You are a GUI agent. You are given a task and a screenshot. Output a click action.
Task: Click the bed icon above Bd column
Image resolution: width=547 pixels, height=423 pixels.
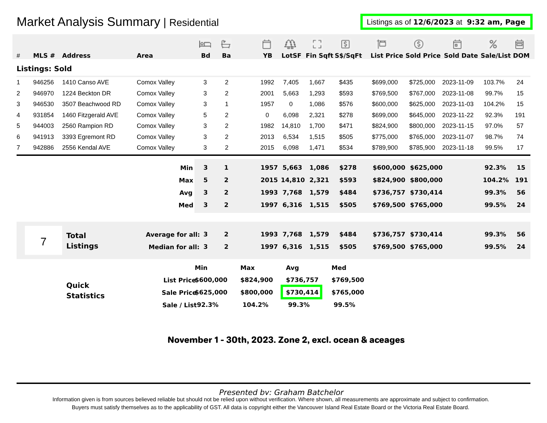pyautogui.click(x=205, y=44)
